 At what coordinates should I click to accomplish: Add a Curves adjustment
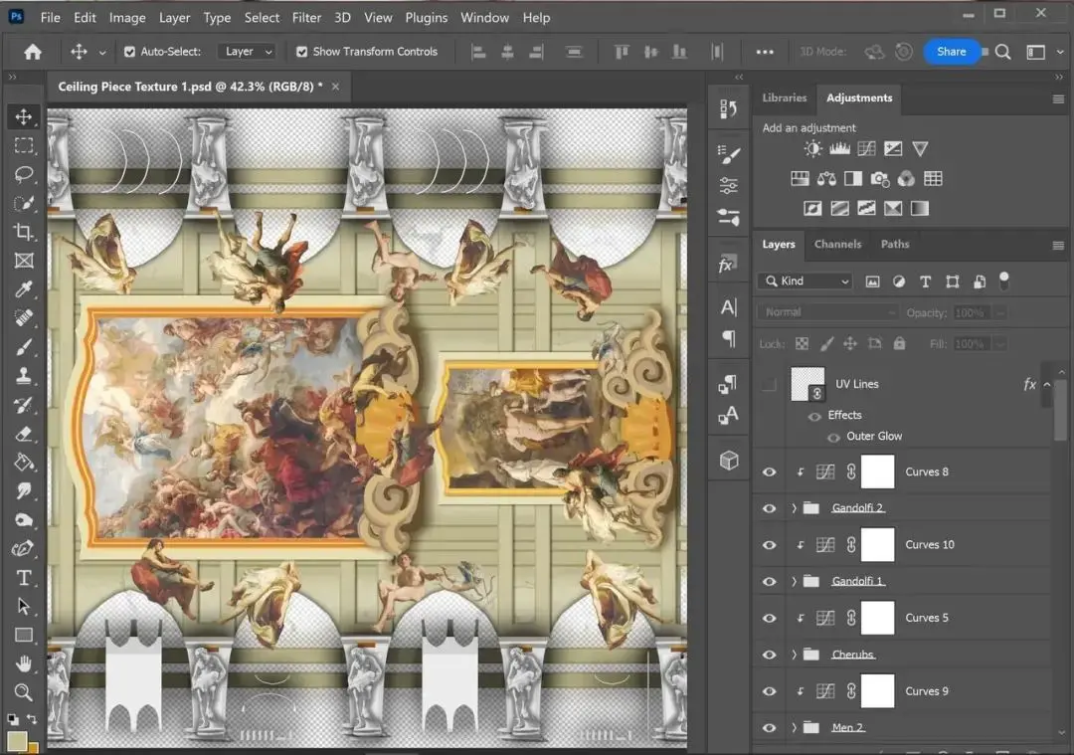pos(866,148)
